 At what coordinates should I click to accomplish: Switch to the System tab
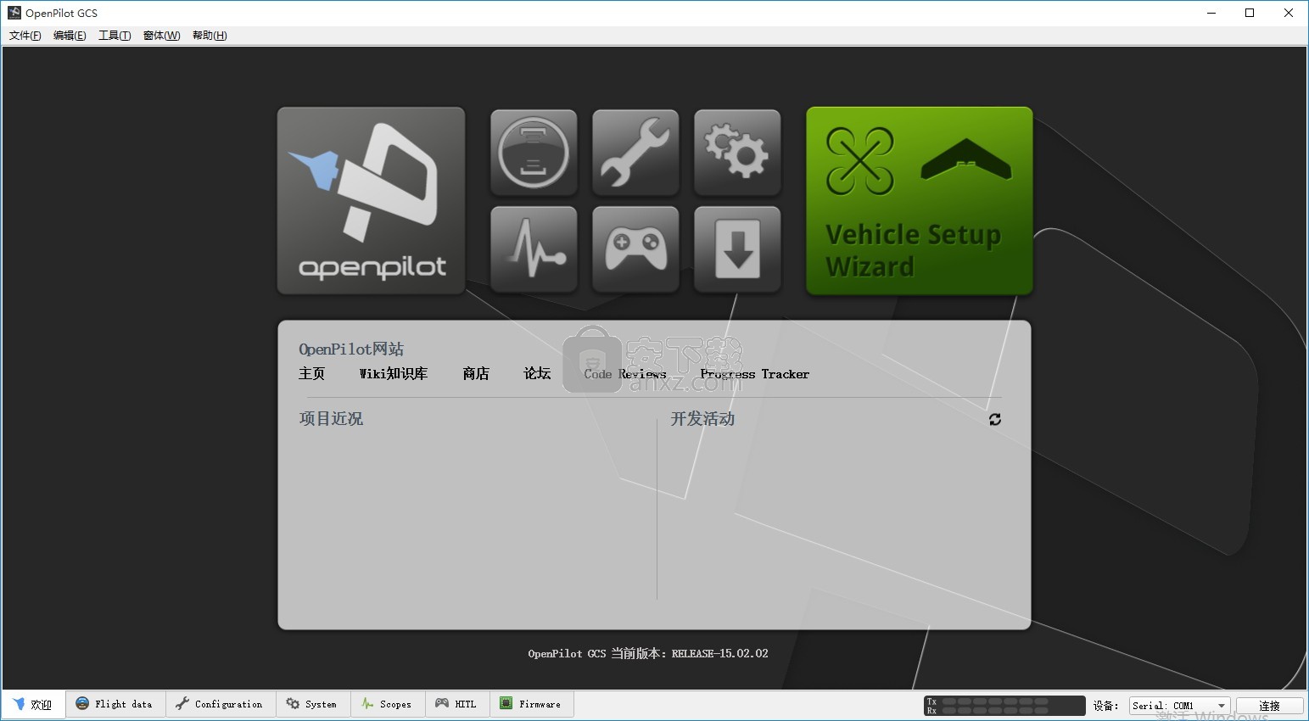pos(312,704)
